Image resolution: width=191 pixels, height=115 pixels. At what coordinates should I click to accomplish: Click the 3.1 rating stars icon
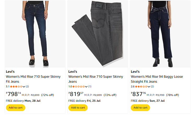(16, 87)
